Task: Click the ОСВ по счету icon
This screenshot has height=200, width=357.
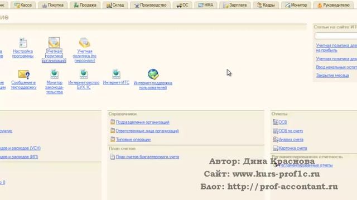Action: (x=276, y=131)
